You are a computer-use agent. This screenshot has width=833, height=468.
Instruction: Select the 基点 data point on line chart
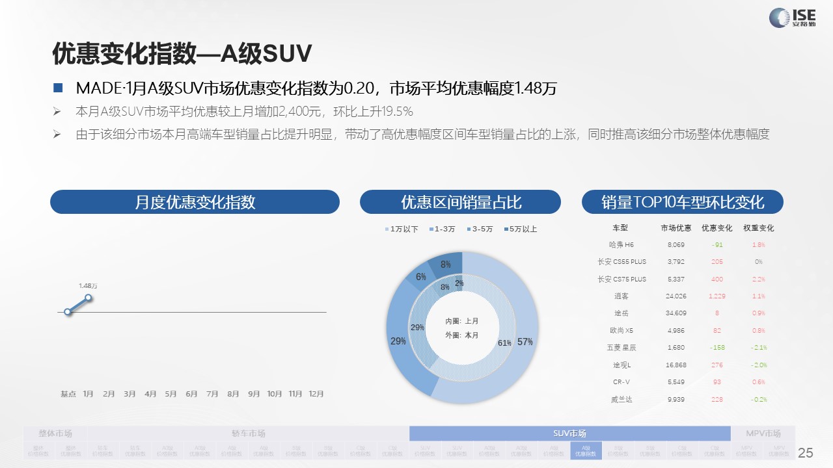(67, 312)
